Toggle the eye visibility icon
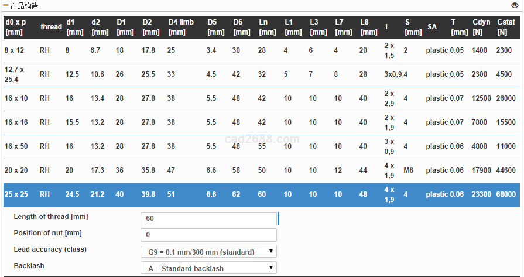Viewport: 524px width, 277px height. point(515,5)
